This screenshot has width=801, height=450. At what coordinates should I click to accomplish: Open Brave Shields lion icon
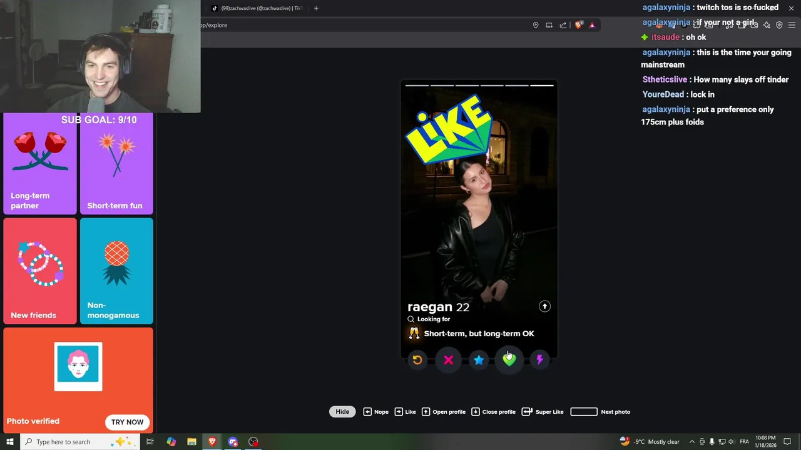tap(578, 25)
